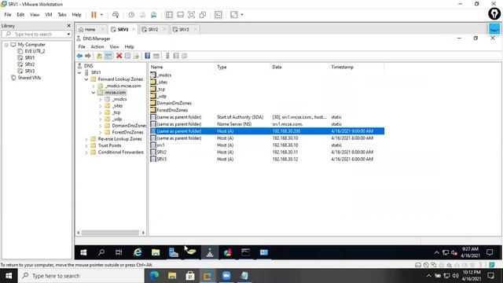503x283 pixels.
Task: Expand the _msdcs.mcse.com zone
Action: pos(94,86)
